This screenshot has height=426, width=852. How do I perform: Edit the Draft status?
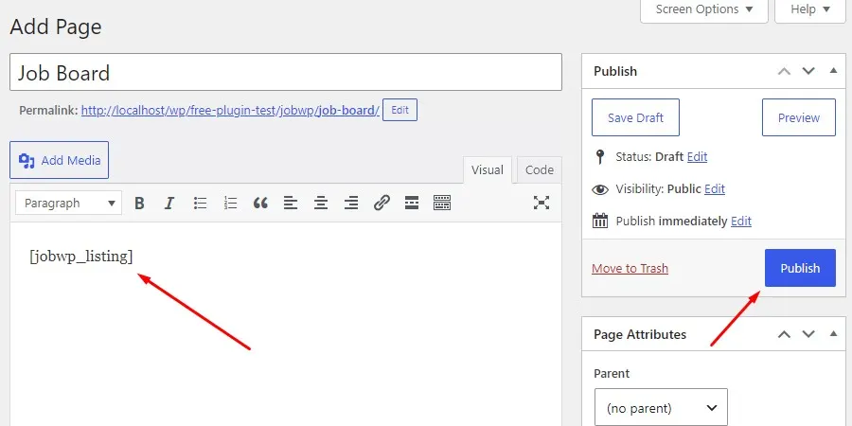tap(697, 157)
